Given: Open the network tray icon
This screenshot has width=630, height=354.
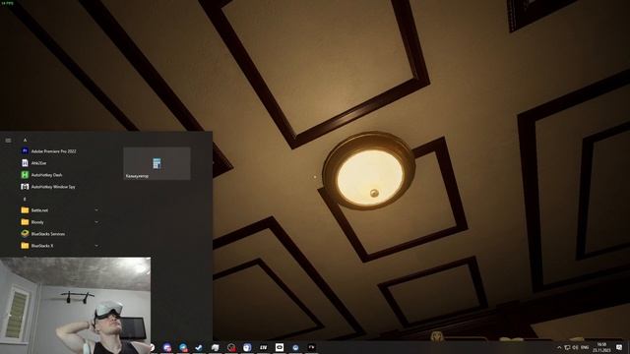Looking at the screenshot, I should coord(567,347).
